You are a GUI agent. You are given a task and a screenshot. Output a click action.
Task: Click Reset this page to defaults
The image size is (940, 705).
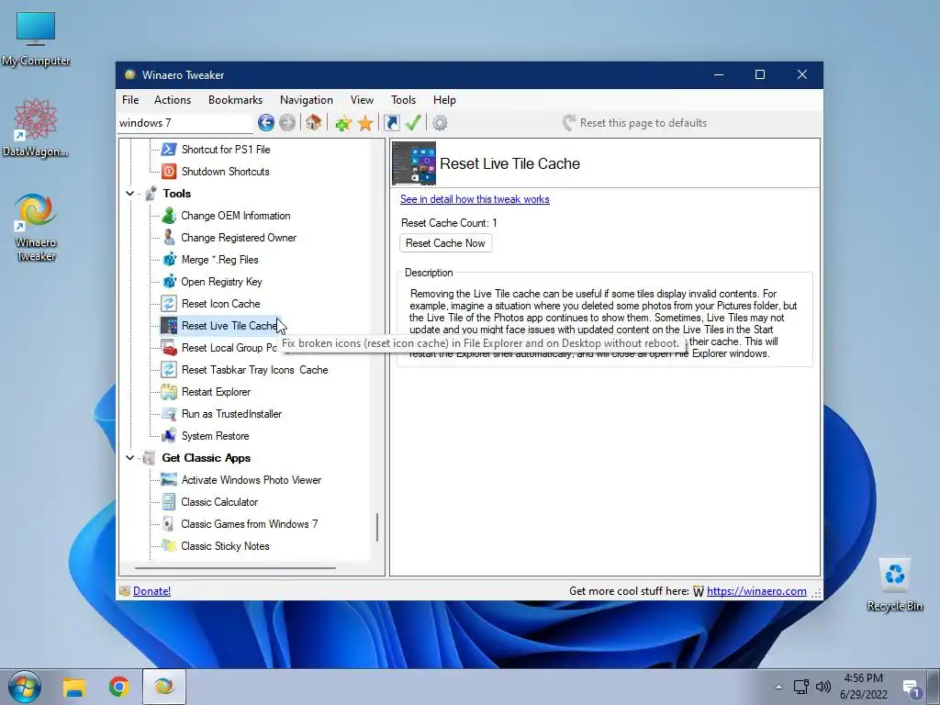(635, 123)
